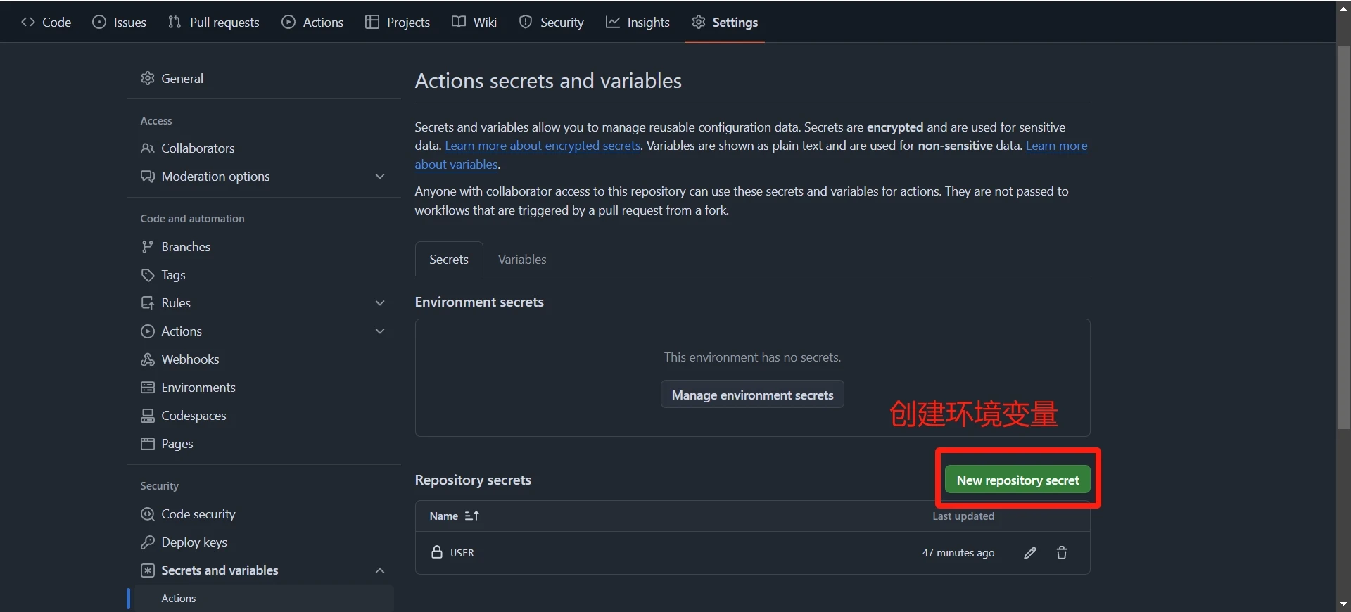1351x612 pixels.
Task: Click the Secrets and variables asterisk icon
Action: [147, 570]
